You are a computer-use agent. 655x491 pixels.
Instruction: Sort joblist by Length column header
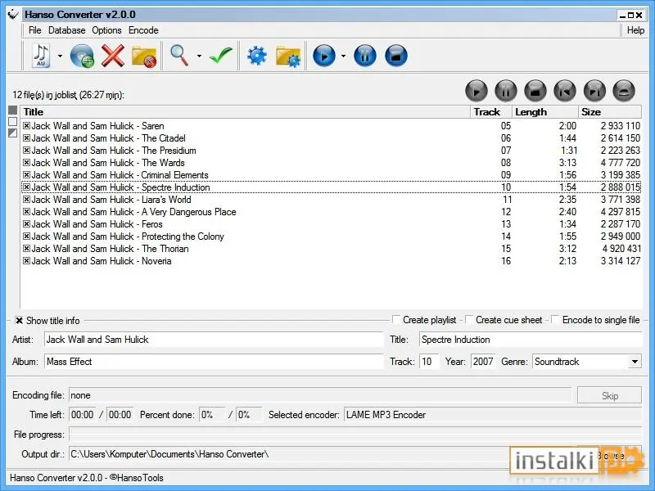pyautogui.click(x=544, y=112)
